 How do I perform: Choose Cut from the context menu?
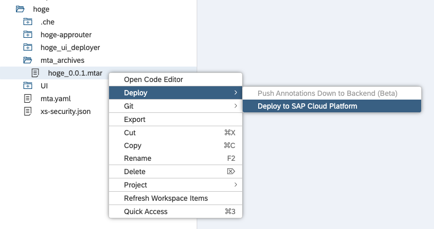130,133
